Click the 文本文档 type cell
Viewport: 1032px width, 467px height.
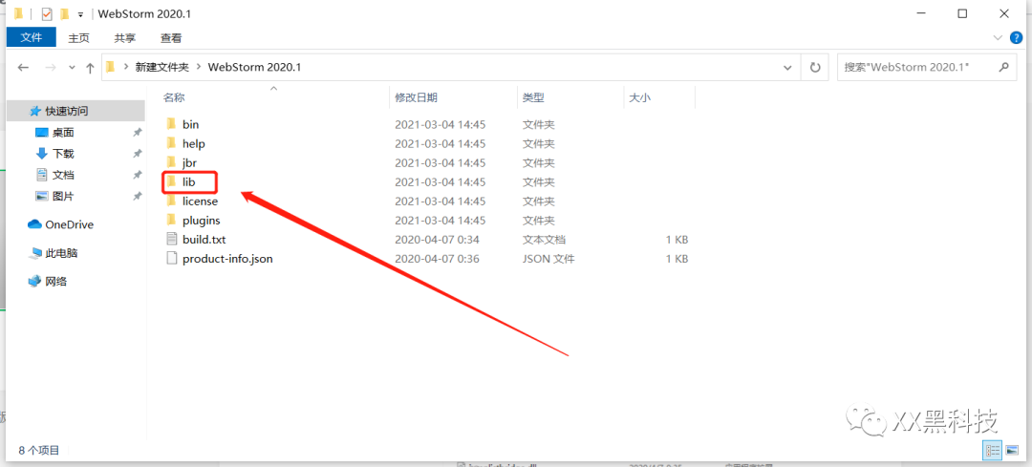(x=544, y=240)
